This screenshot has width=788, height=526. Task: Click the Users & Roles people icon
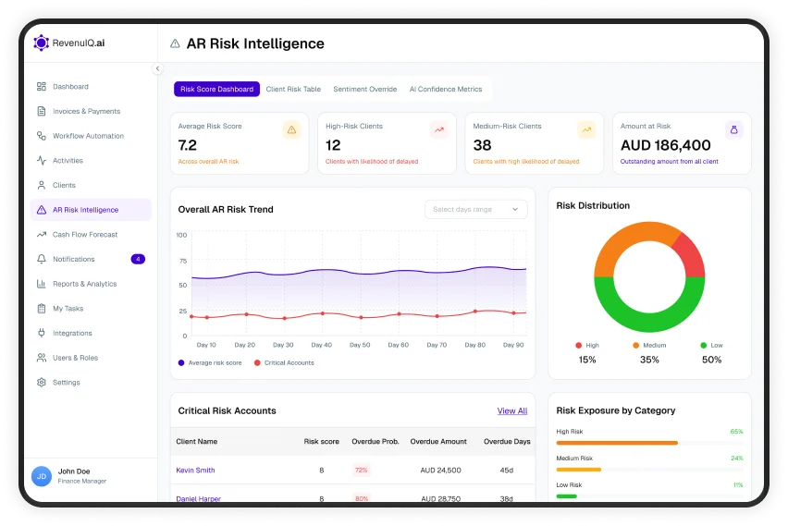[x=42, y=357]
